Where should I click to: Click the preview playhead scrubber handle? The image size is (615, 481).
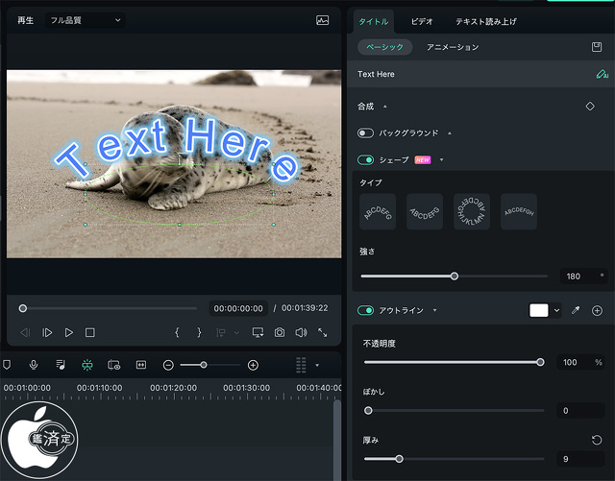23,308
